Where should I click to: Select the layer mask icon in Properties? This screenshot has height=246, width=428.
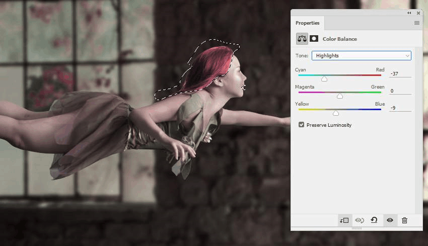click(x=314, y=38)
